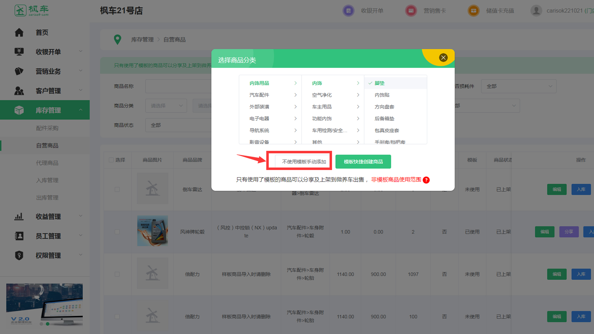Click the 收银开单 purple header icon

[x=348, y=11]
